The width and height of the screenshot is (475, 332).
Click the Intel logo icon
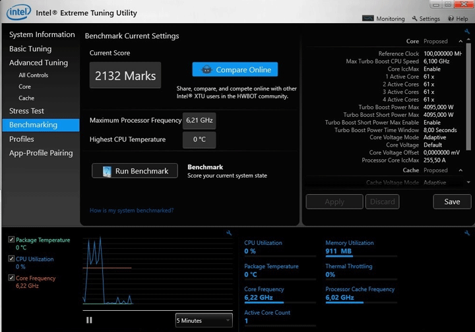18,12
